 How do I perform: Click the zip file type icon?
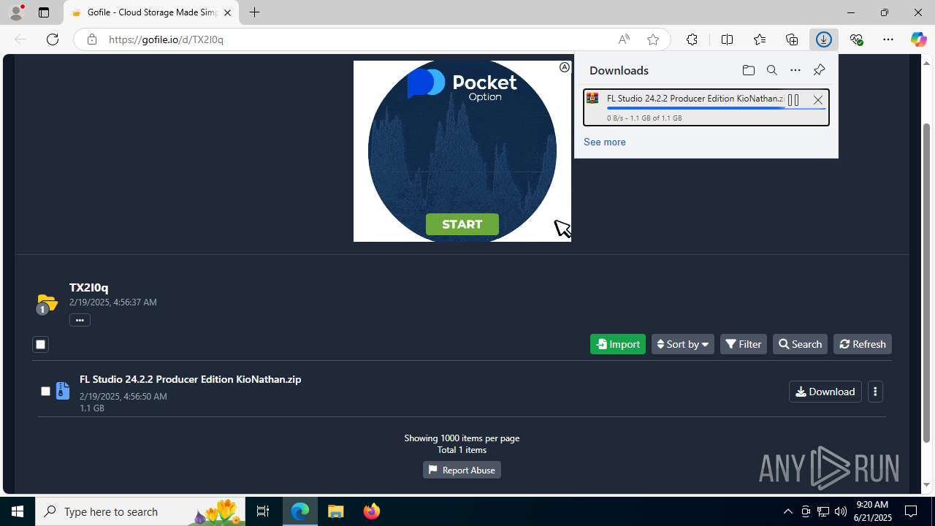tap(63, 392)
